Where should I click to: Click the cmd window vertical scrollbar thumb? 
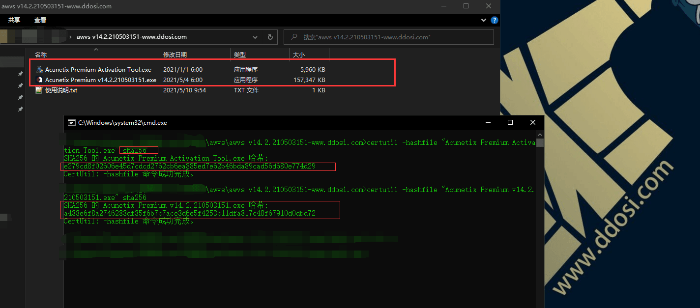click(x=540, y=143)
